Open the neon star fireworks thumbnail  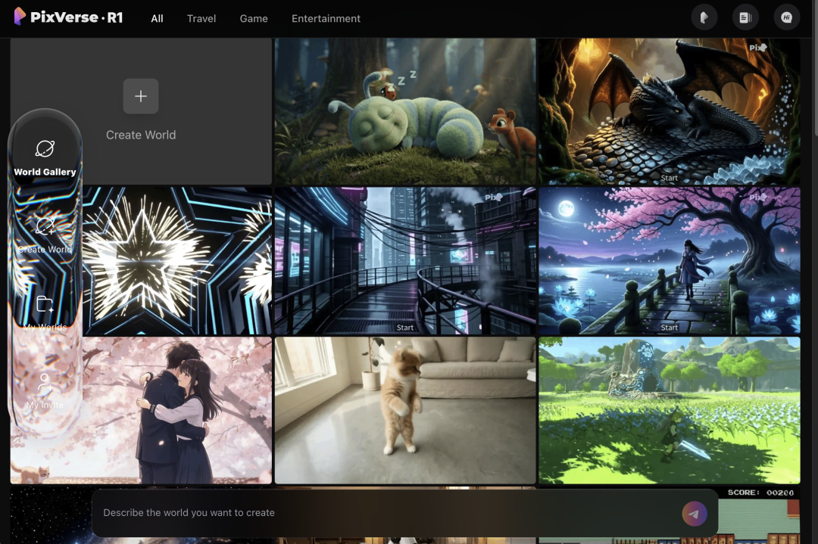(x=177, y=260)
